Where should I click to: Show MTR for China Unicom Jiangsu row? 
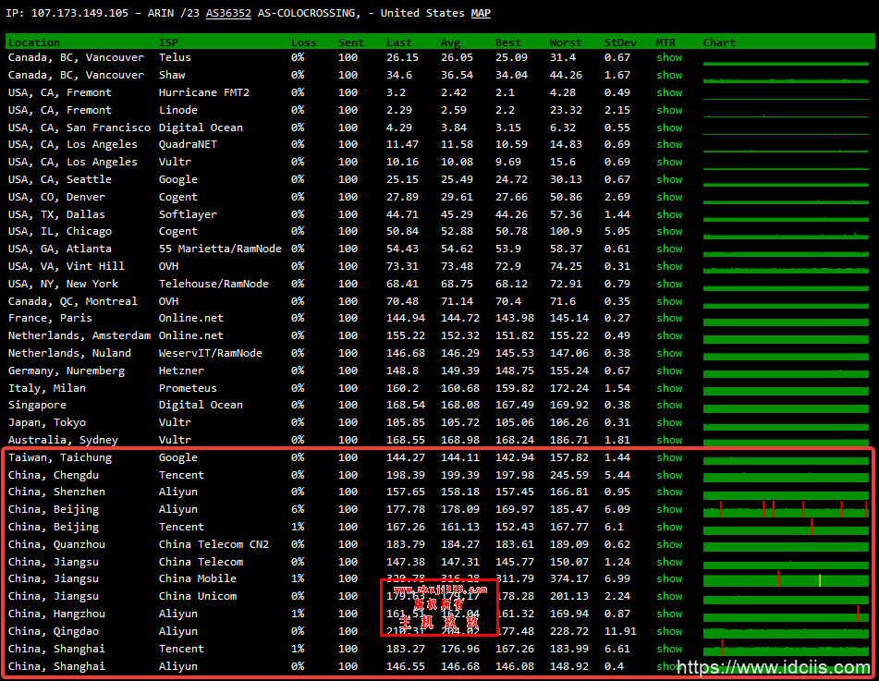669,596
